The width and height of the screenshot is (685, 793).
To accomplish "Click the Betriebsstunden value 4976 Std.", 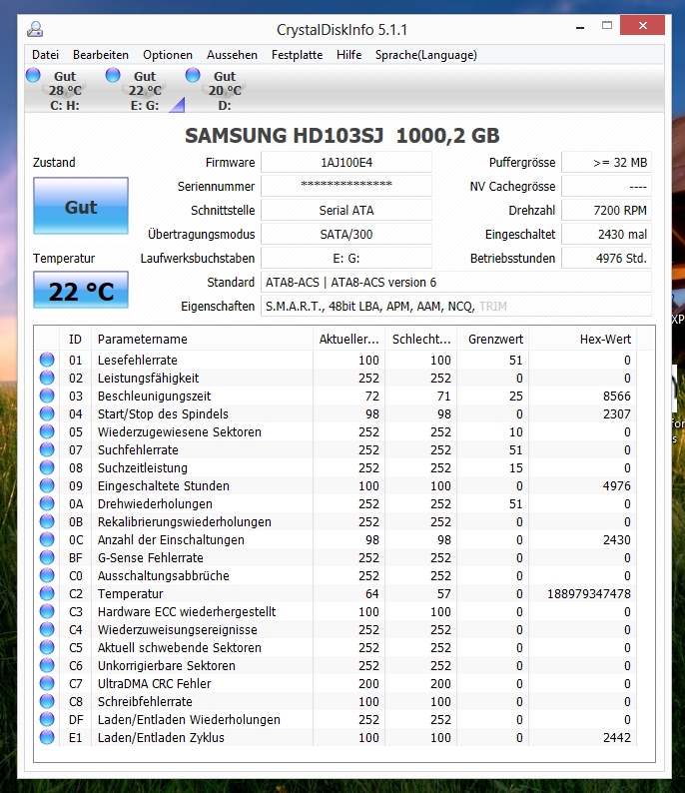I will pyautogui.click(x=607, y=259).
